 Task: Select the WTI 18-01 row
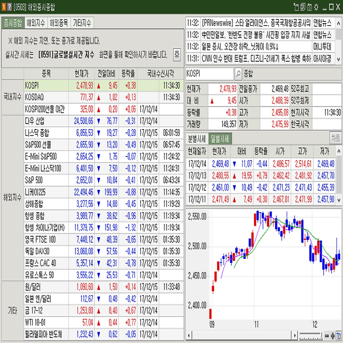click(x=104, y=322)
